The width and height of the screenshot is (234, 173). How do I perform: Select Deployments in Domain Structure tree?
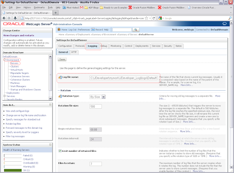point(13,93)
